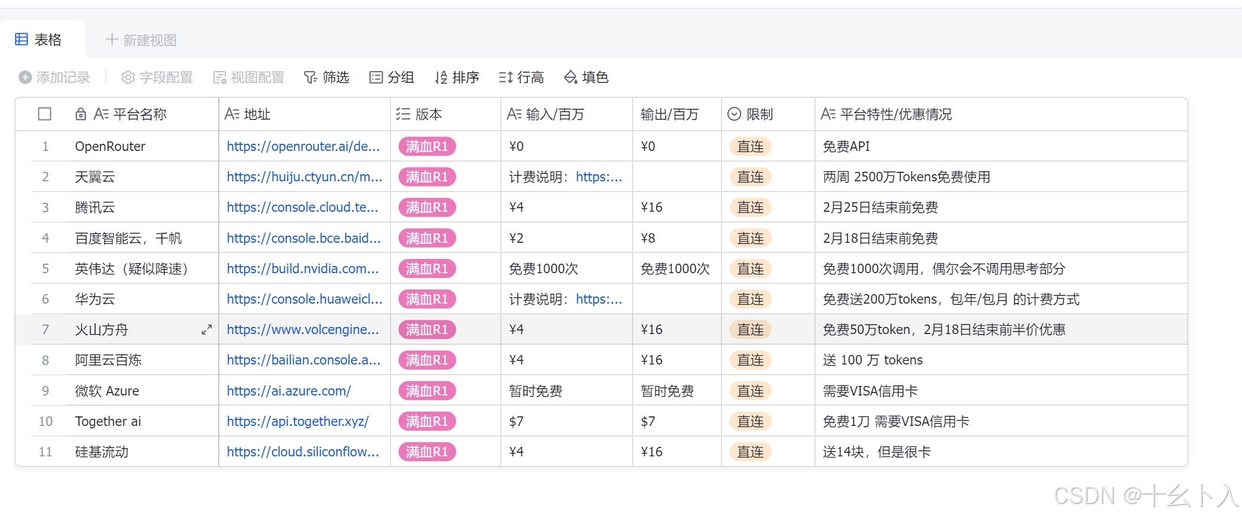Image resolution: width=1242 pixels, height=516 pixels.
Task: Open the 分组 grouping option
Action: click(392, 78)
